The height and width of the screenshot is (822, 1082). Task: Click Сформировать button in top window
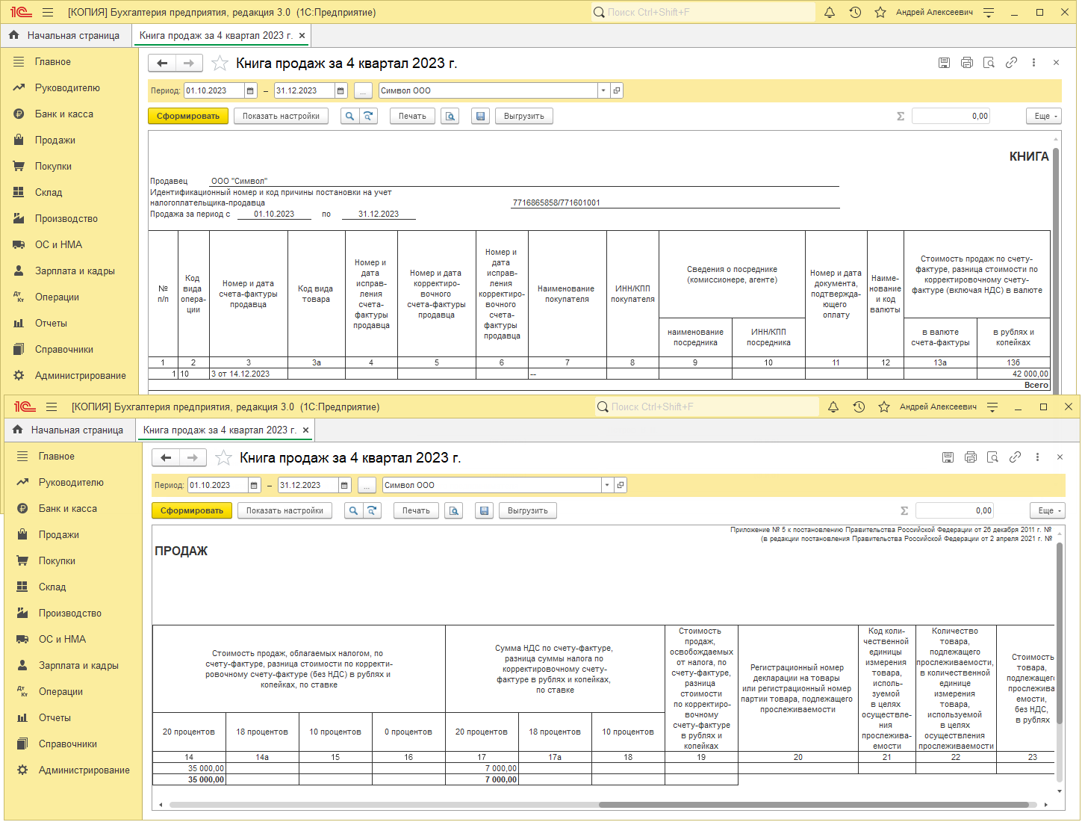pyautogui.click(x=188, y=116)
